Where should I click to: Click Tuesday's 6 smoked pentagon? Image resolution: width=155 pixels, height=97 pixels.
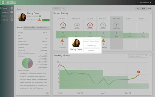click(x=90, y=25)
